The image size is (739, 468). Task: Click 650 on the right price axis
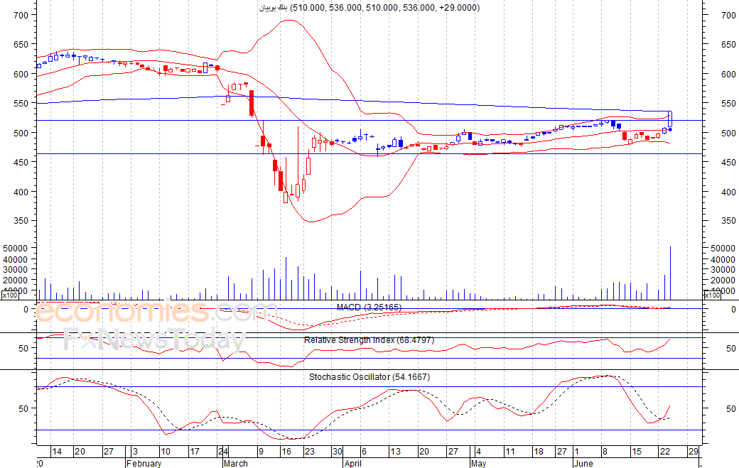[728, 44]
